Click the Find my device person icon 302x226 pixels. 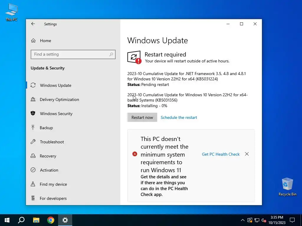point(33,184)
